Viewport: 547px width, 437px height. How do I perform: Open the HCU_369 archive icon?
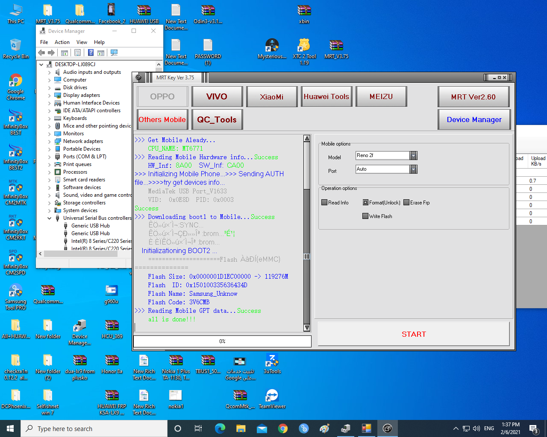(112, 329)
